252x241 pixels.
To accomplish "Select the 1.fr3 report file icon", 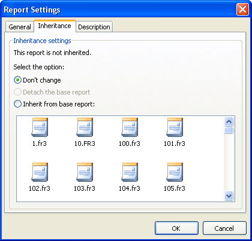I will coord(40,127).
